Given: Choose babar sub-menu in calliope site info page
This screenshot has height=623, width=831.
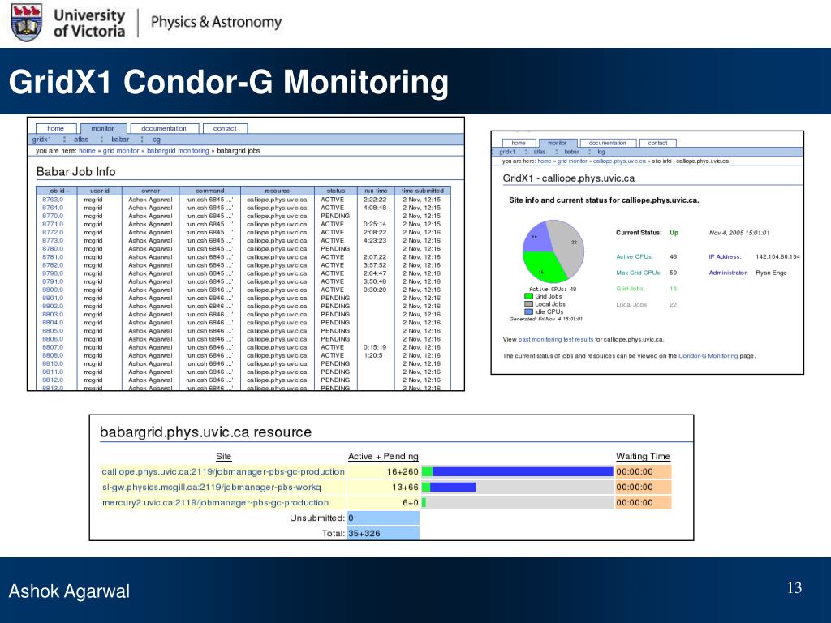Looking at the screenshot, I should click(571, 152).
